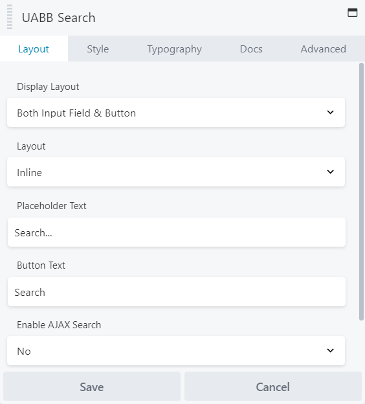Click the UABB Search panel title

click(x=58, y=17)
